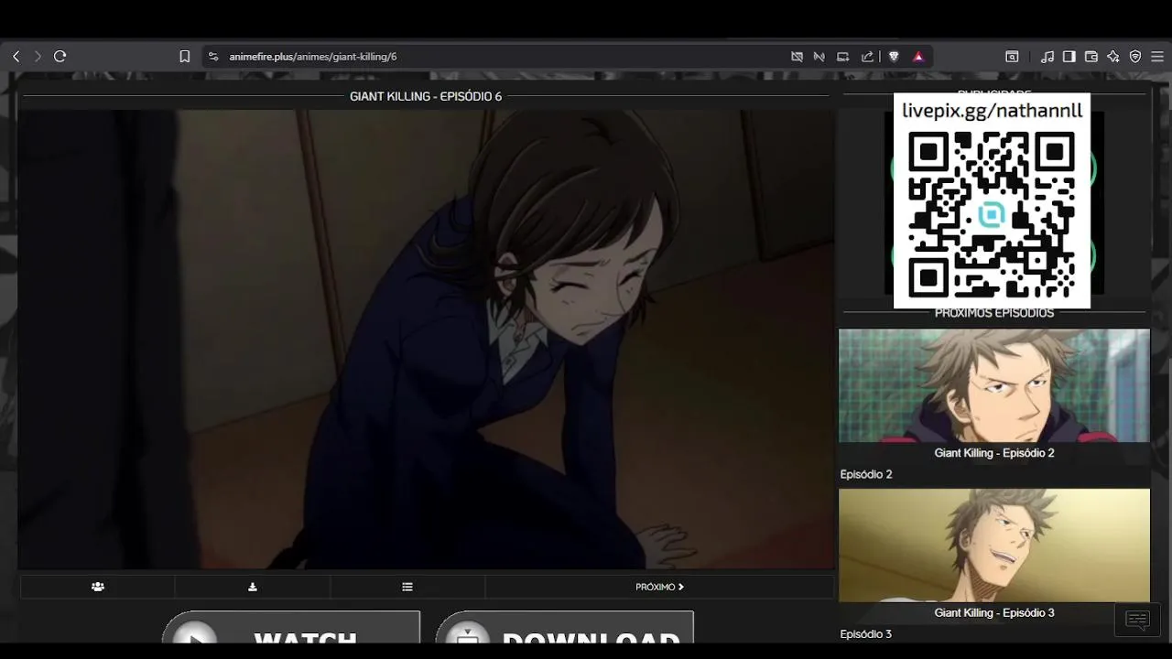
Task: Open the episode list icon below the video
Action: coord(407,587)
